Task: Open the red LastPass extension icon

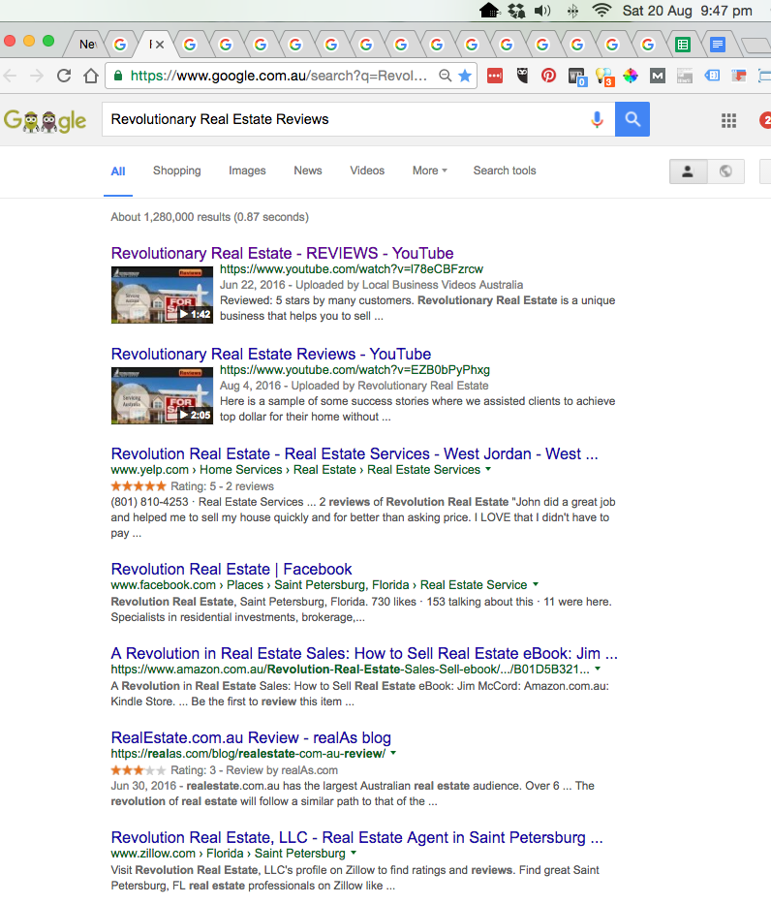Action: [x=495, y=76]
